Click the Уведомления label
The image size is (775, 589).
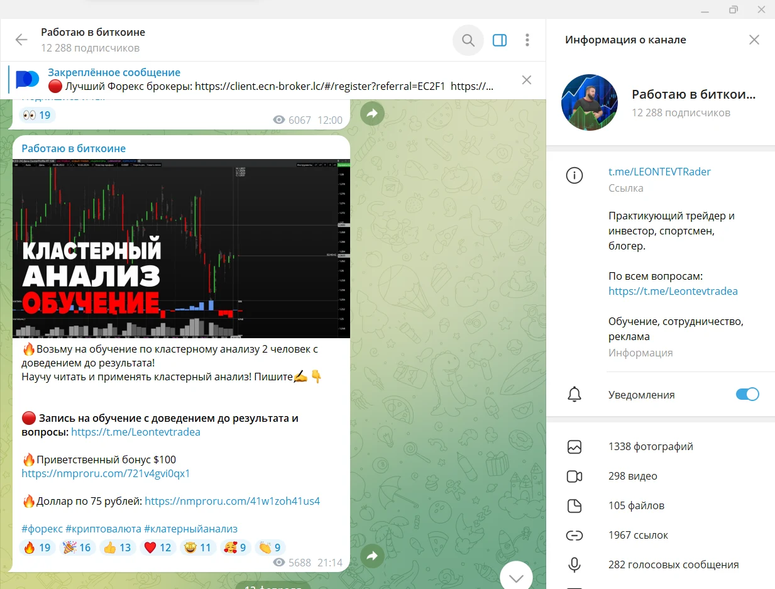pyautogui.click(x=642, y=395)
